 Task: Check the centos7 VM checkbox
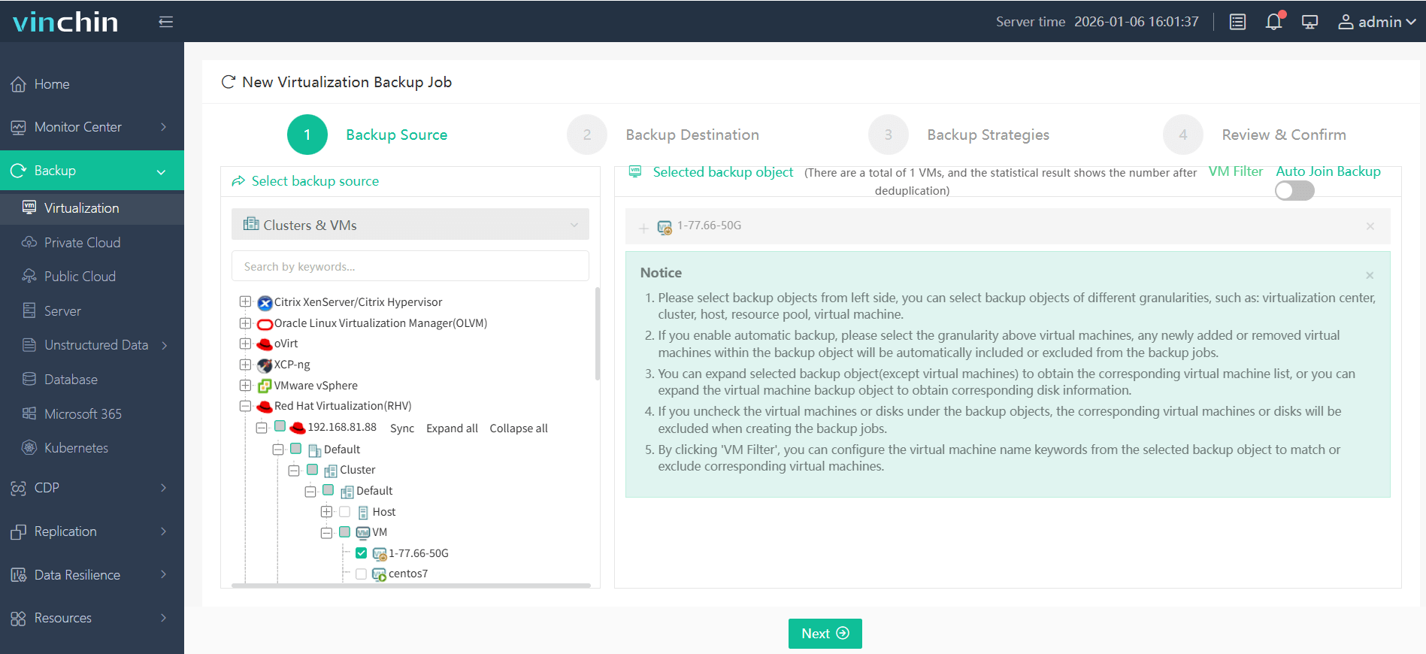tap(361, 574)
